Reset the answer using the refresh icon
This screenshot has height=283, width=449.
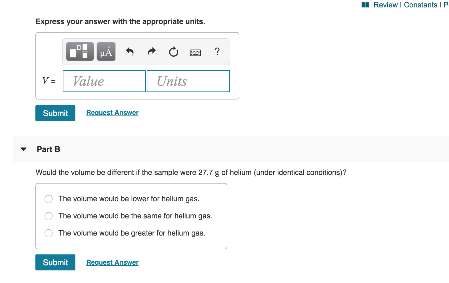pyautogui.click(x=174, y=52)
